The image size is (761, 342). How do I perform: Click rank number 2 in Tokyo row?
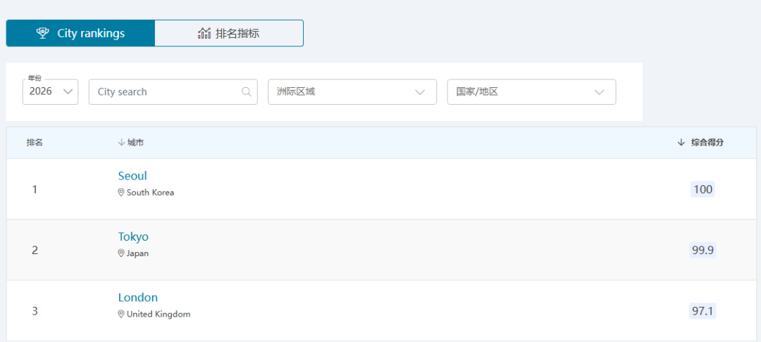pos(35,251)
